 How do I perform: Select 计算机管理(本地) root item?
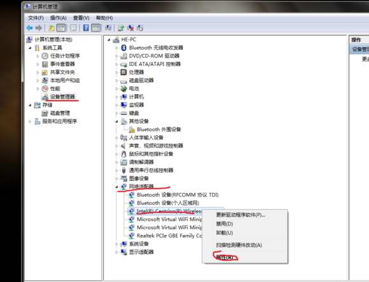click(x=53, y=39)
